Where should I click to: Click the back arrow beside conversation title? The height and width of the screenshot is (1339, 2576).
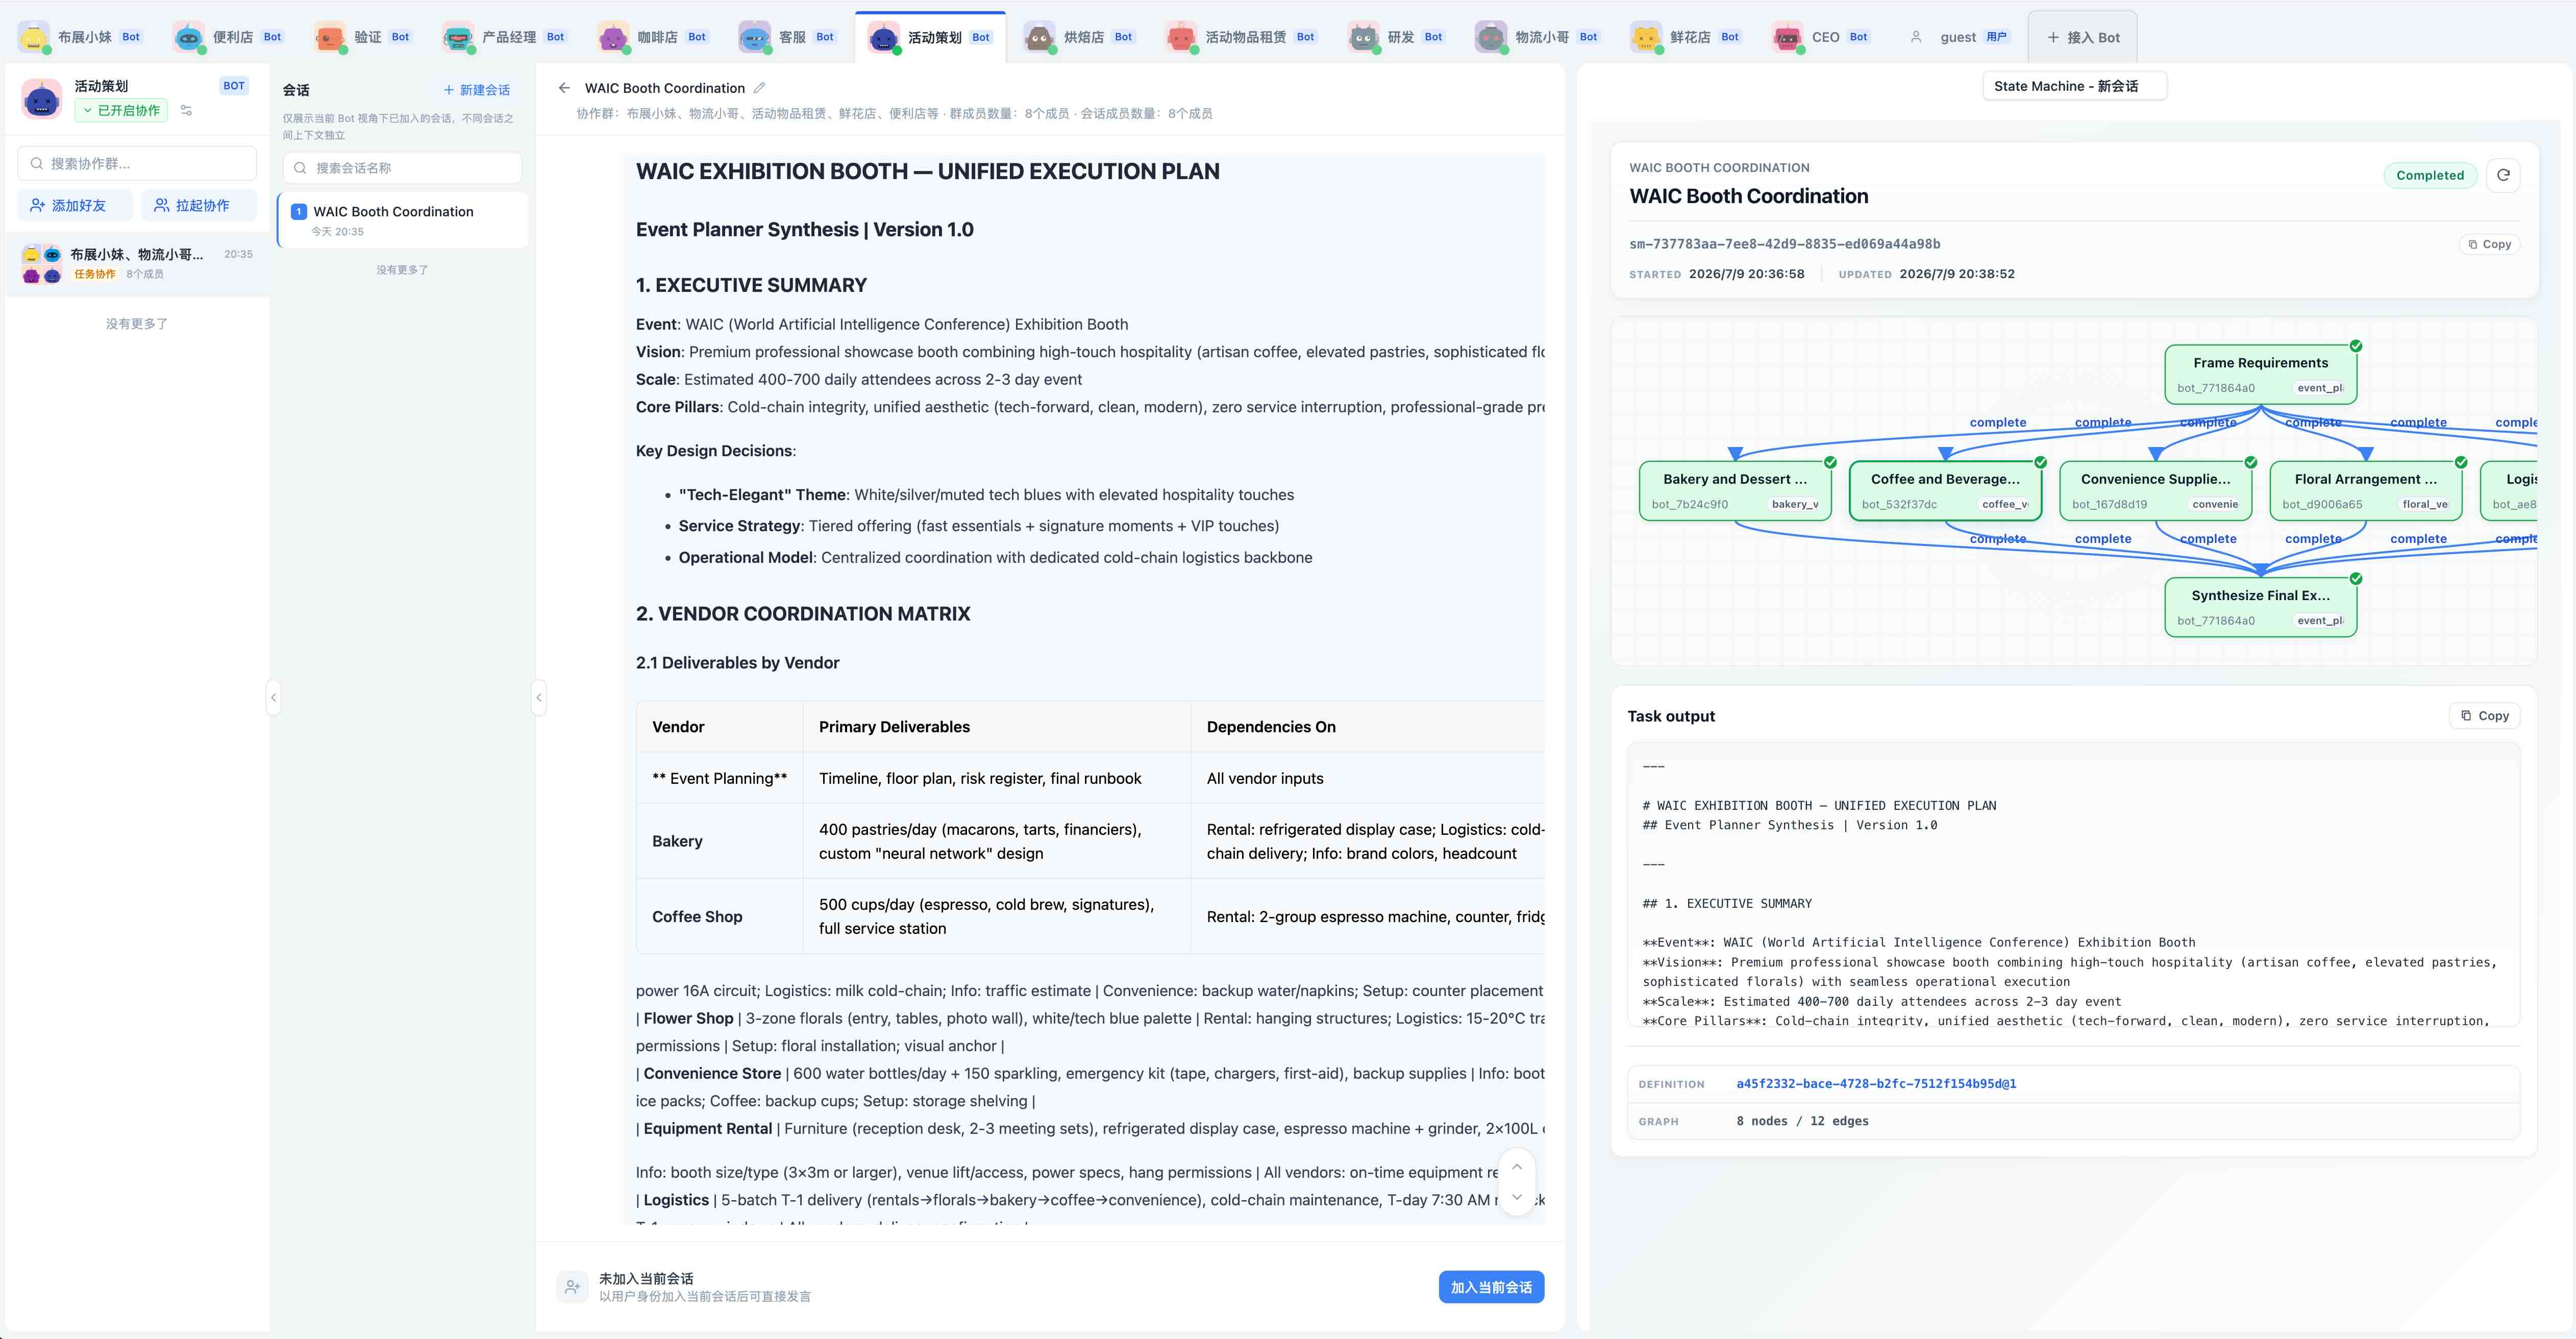click(564, 88)
